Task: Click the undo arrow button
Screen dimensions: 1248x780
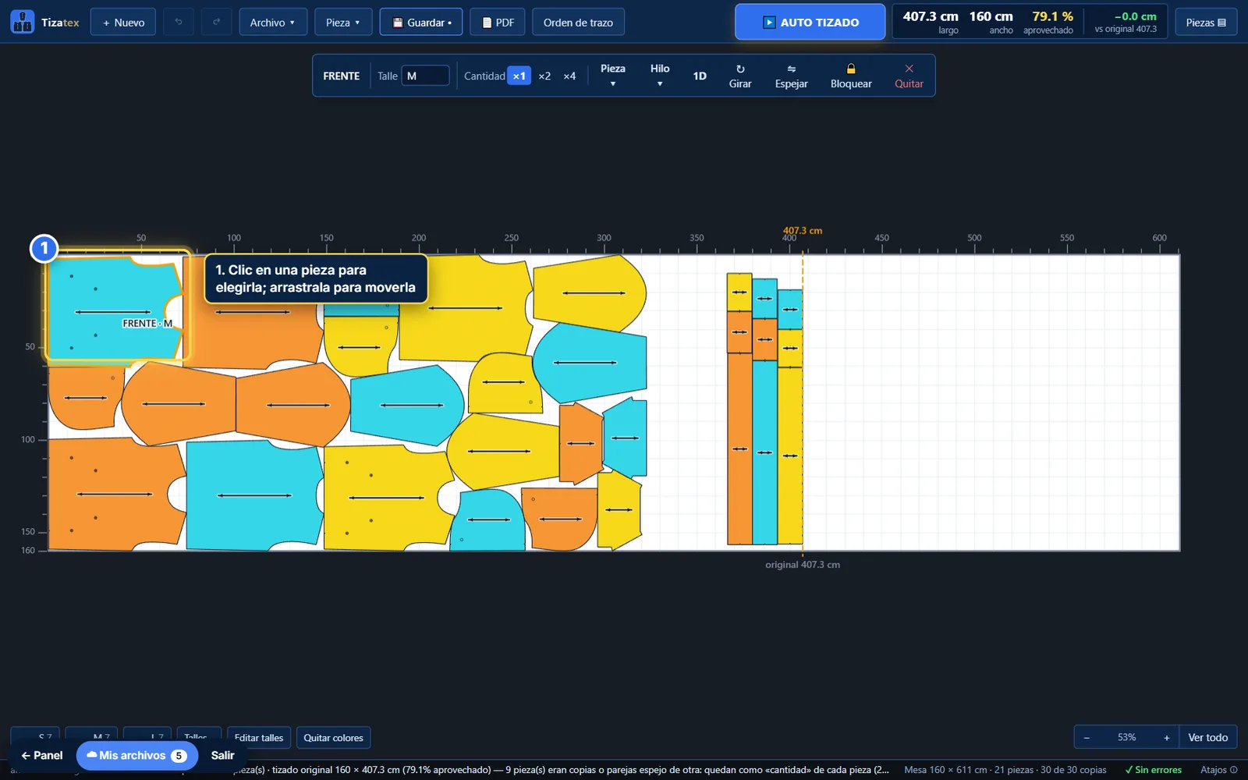Action: click(x=179, y=22)
